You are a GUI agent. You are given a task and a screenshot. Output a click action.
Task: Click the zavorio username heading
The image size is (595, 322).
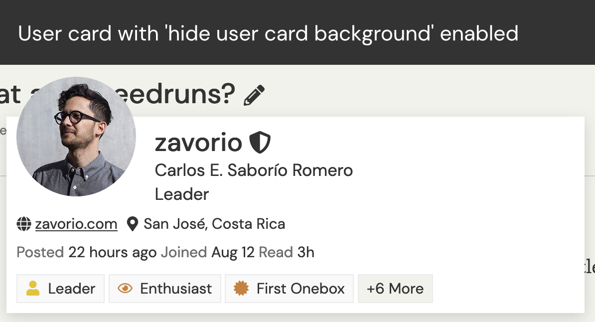[198, 143]
